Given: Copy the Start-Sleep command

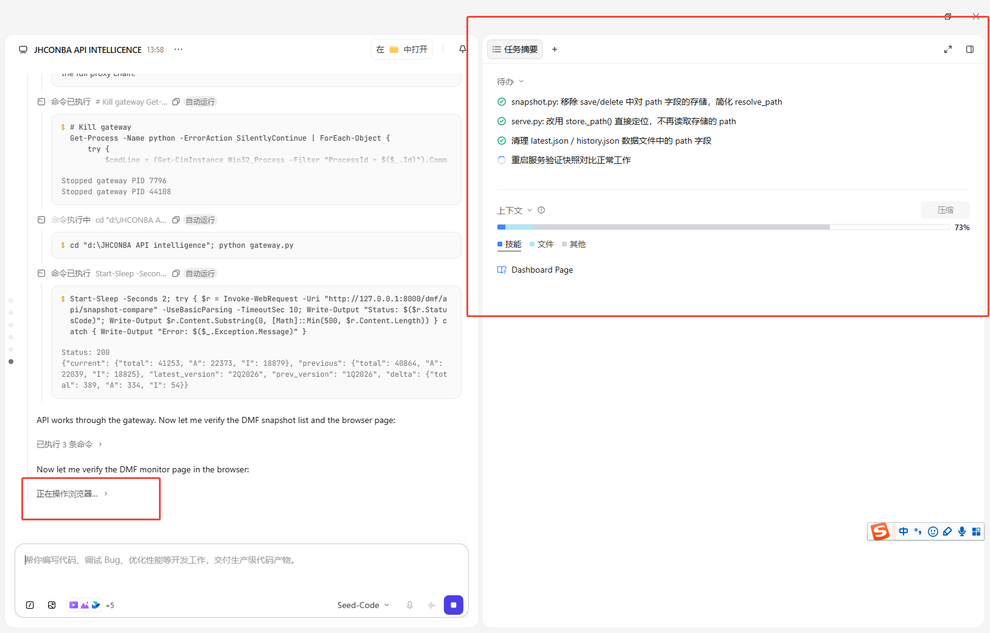Looking at the screenshot, I should pos(176,273).
